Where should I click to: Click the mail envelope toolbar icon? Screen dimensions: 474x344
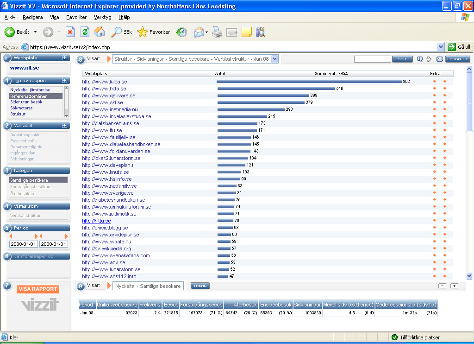coord(199,32)
